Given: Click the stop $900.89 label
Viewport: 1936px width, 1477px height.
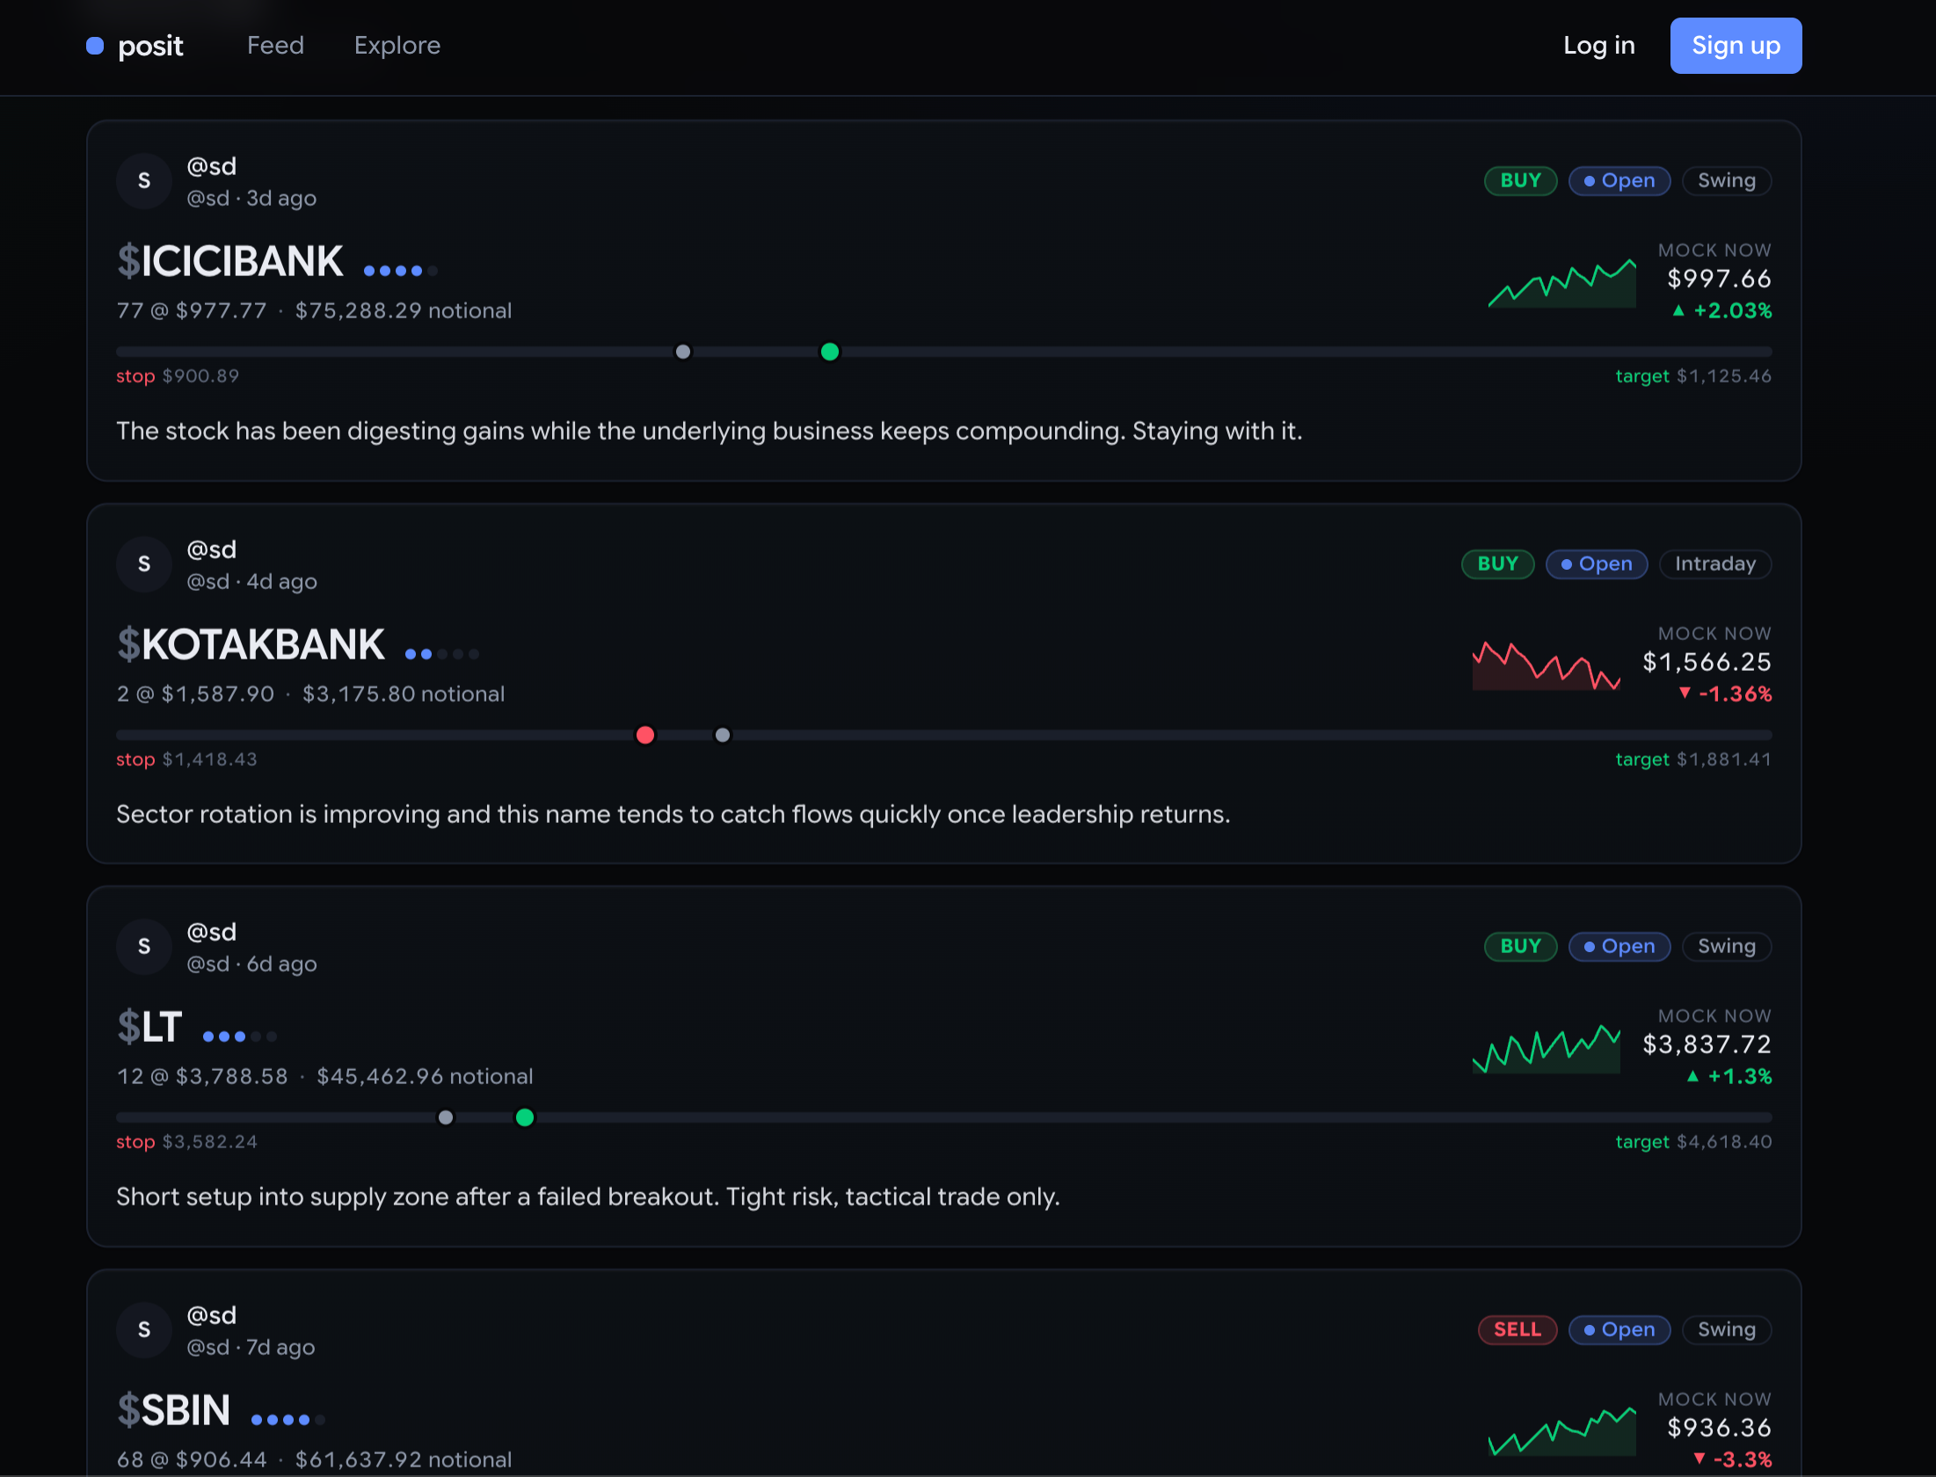Looking at the screenshot, I should click(x=178, y=376).
